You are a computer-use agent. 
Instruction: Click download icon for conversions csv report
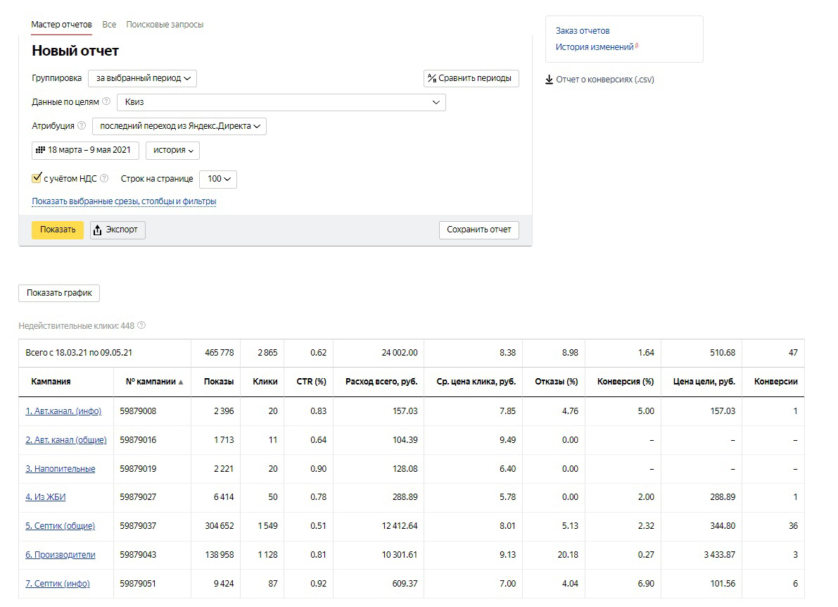(549, 80)
